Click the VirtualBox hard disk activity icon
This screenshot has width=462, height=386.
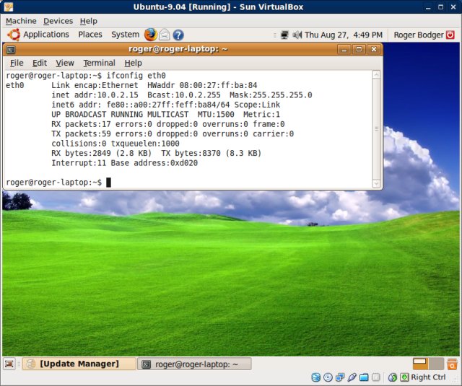pos(316,377)
